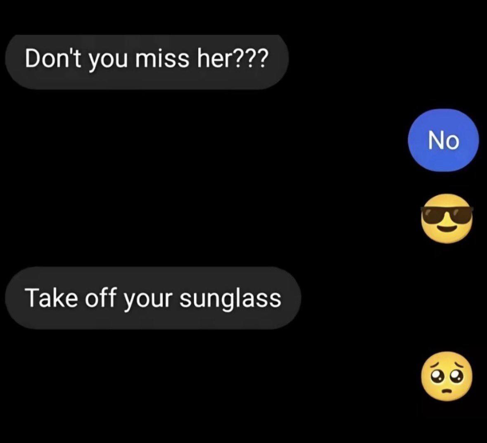487x443 pixels.
Task: Click the small frown of the pleading emoji
Action: pos(447,390)
